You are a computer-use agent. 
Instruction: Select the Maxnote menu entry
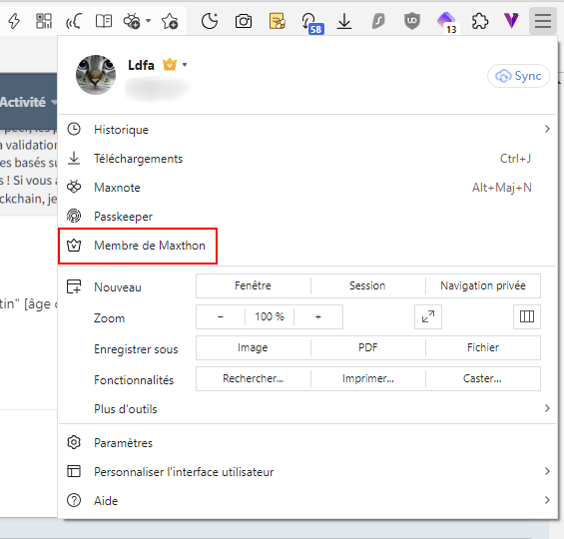point(307,188)
